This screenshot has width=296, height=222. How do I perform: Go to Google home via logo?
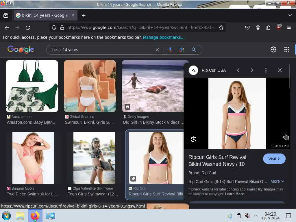click(21, 49)
